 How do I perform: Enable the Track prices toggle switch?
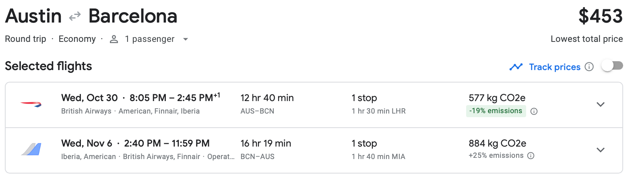(612, 66)
